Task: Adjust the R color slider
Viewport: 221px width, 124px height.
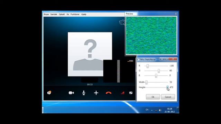Action: point(147,66)
